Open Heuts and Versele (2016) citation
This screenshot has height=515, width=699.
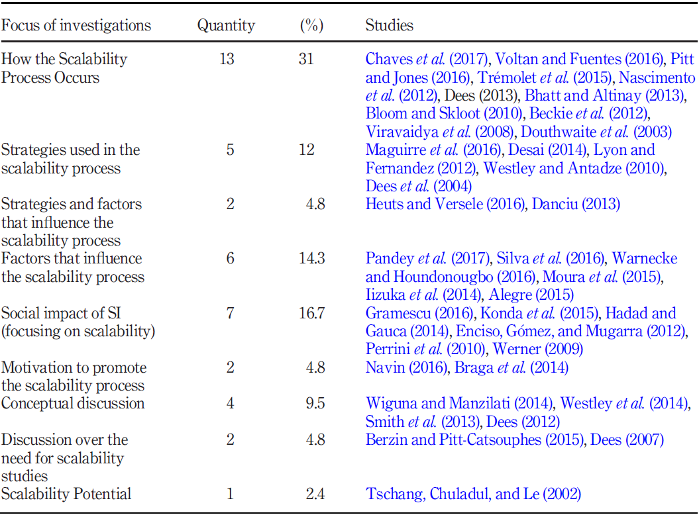[x=445, y=204]
